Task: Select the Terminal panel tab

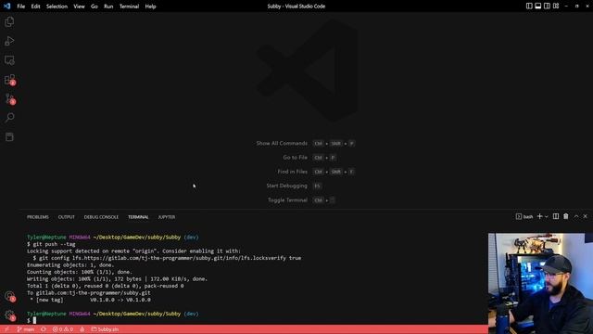Action: click(x=138, y=217)
